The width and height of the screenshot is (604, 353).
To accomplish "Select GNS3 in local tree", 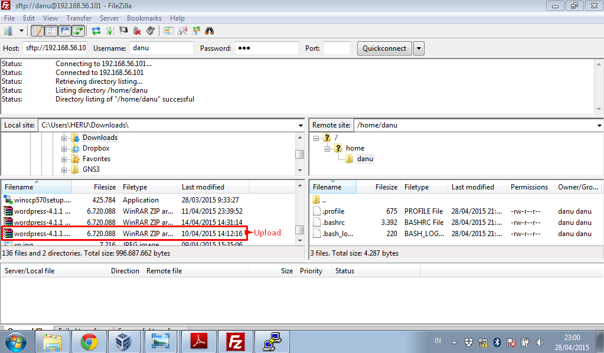I will click(x=91, y=169).
